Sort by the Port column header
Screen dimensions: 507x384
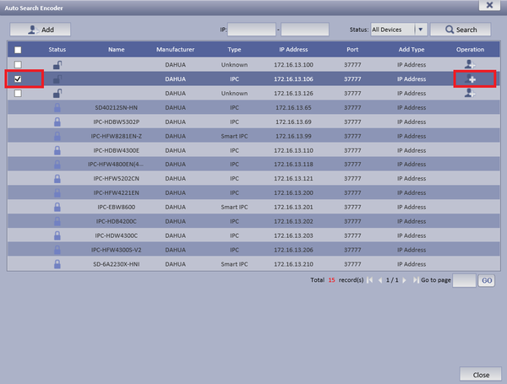[352, 50]
